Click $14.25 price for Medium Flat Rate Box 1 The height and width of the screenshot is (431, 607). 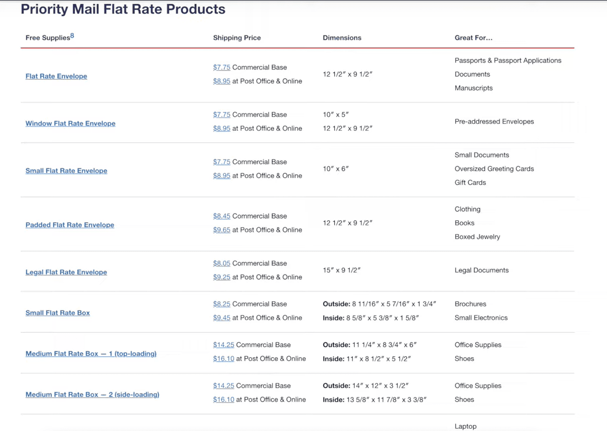[223, 345]
